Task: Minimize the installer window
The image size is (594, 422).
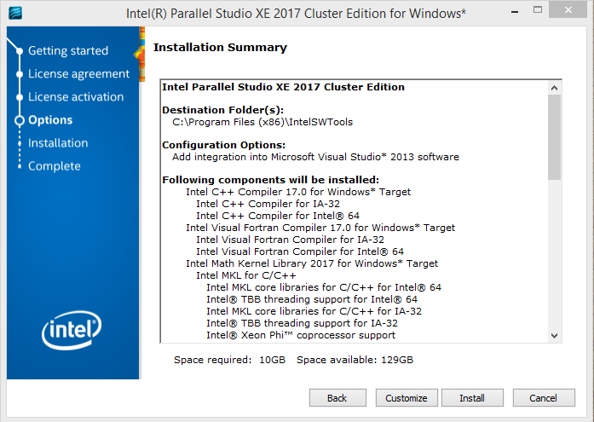Action: pos(514,13)
